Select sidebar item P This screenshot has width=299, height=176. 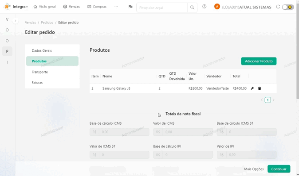(x=7, y=51)
